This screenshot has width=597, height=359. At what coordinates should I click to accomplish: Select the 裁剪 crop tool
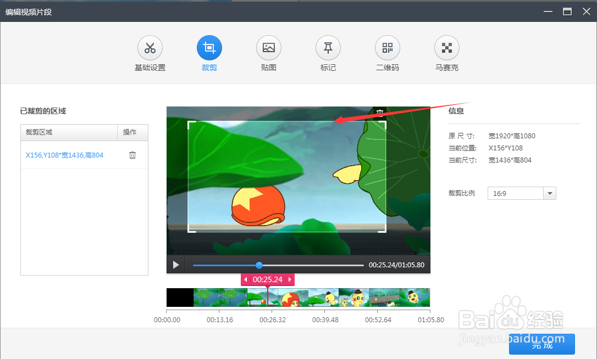coord(209,48)
